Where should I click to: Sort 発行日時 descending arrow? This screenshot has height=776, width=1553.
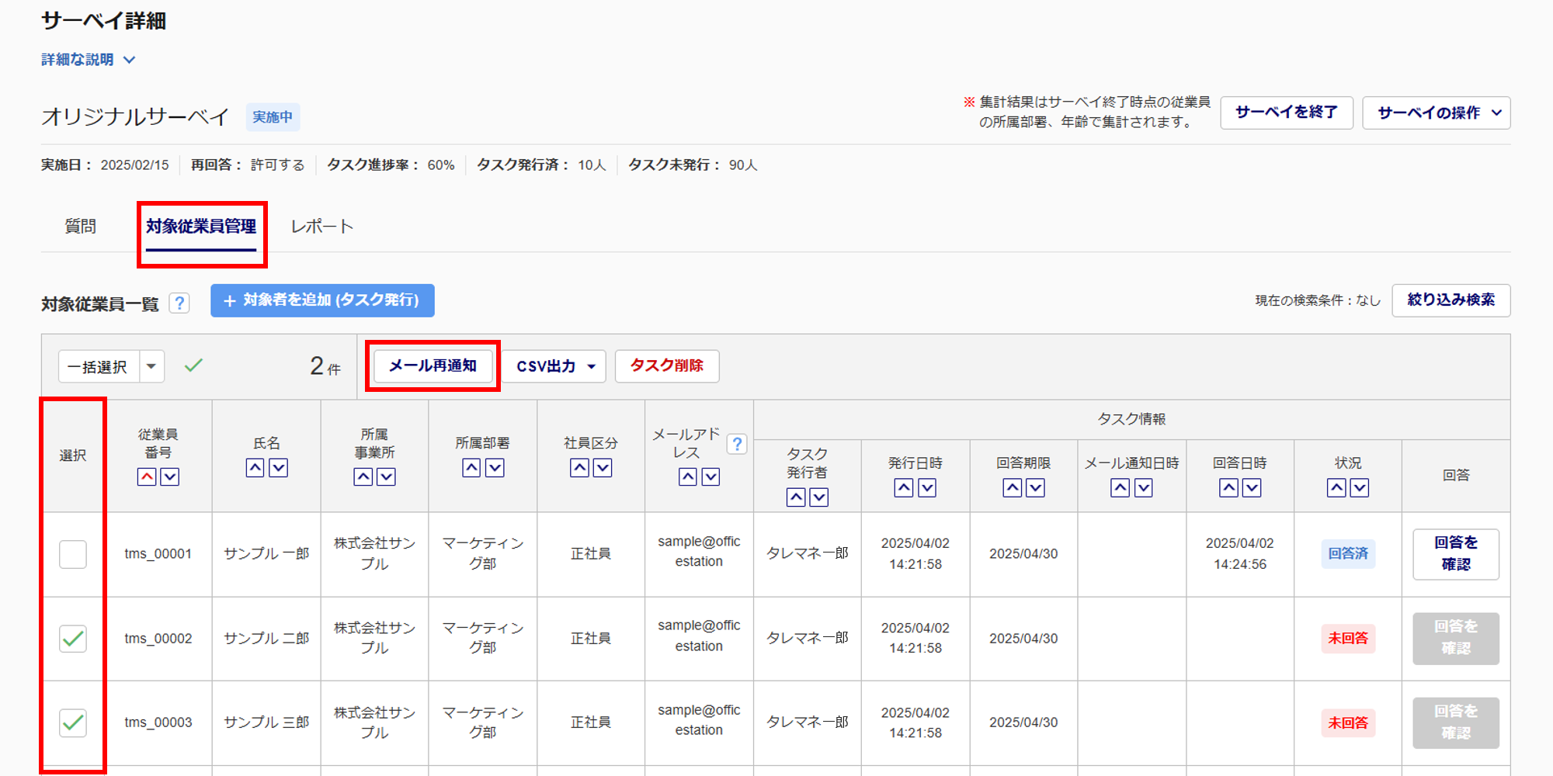click(927, 487)
